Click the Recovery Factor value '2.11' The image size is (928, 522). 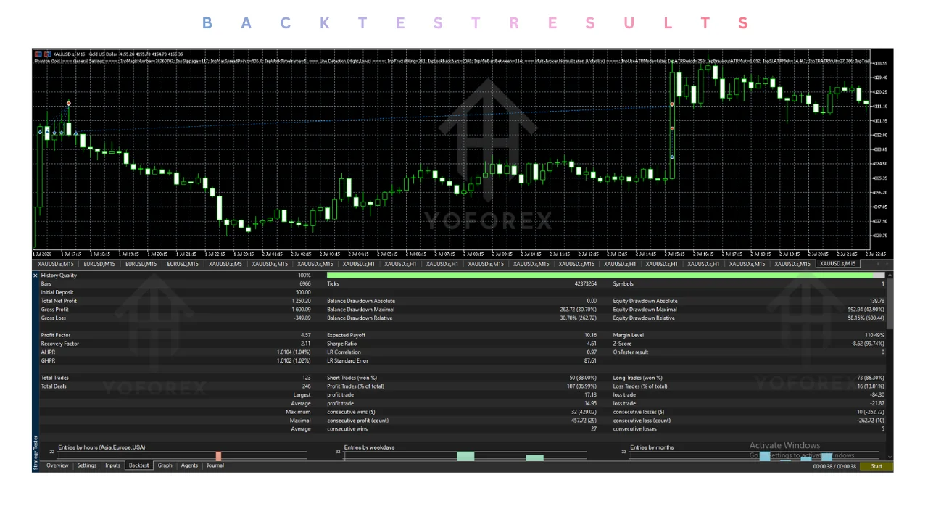tap(306, 344)
